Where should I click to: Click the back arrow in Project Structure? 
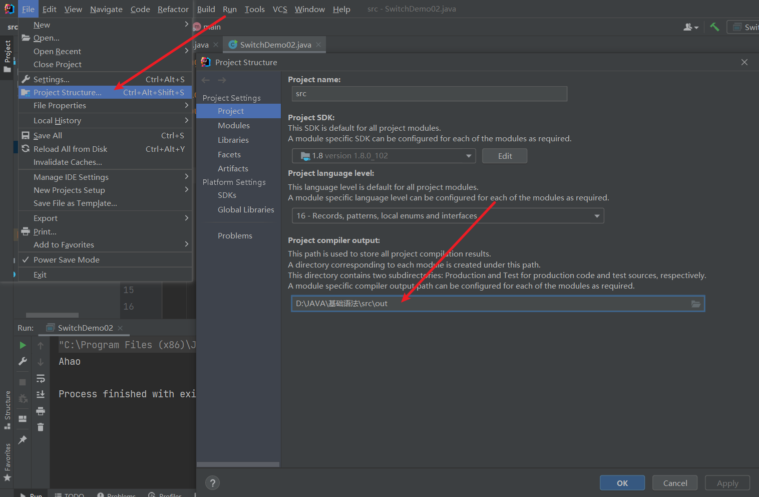pos(206,80)
